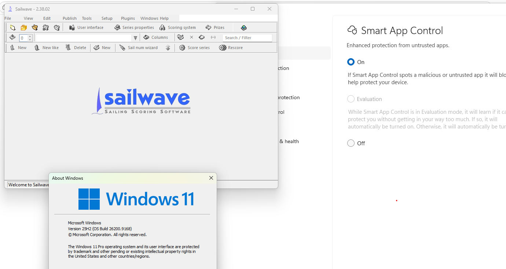Click the view icon left of the number spinner

pyautogui.click(x=12, y=37)
